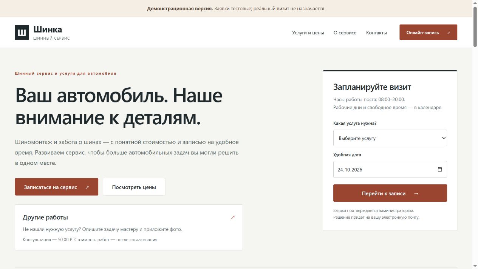Click text 'Консультация — 50,00 ₽' line

91,240
